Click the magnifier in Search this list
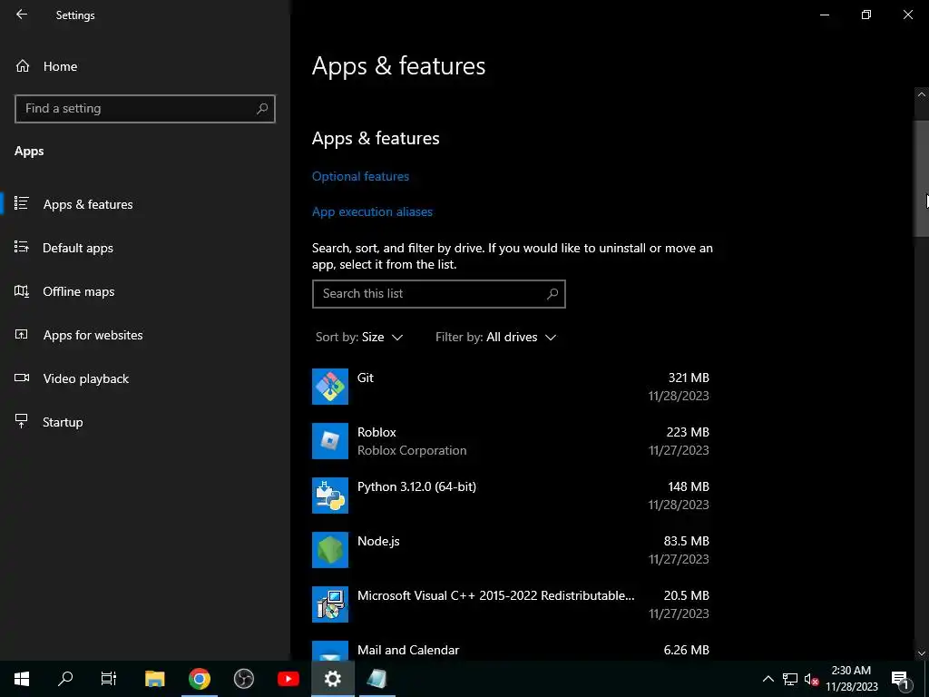929x697 pixels. [x=553, y=293]
